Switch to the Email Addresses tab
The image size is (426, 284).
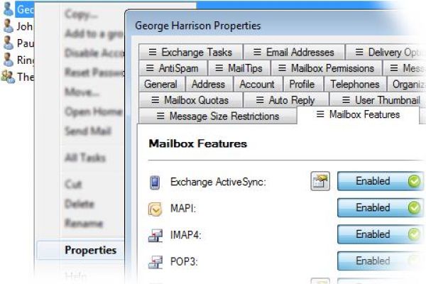point(294,52)
